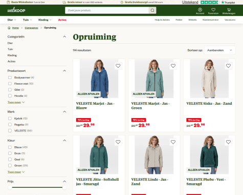Viewport: 243px width, 195px height.
Task: Open the Kleding menu dropdown
Action: tap(45, 20)
